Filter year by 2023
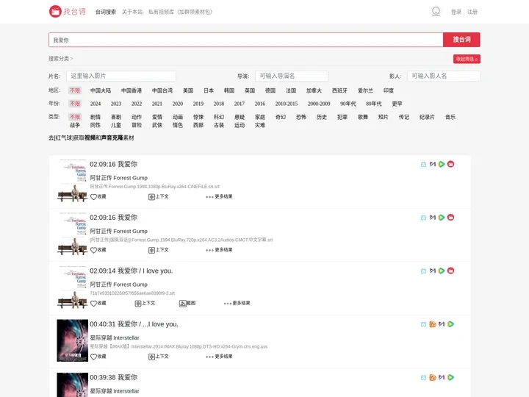Image resolution: width=529 pixels, height=397 pixels. 116,104
